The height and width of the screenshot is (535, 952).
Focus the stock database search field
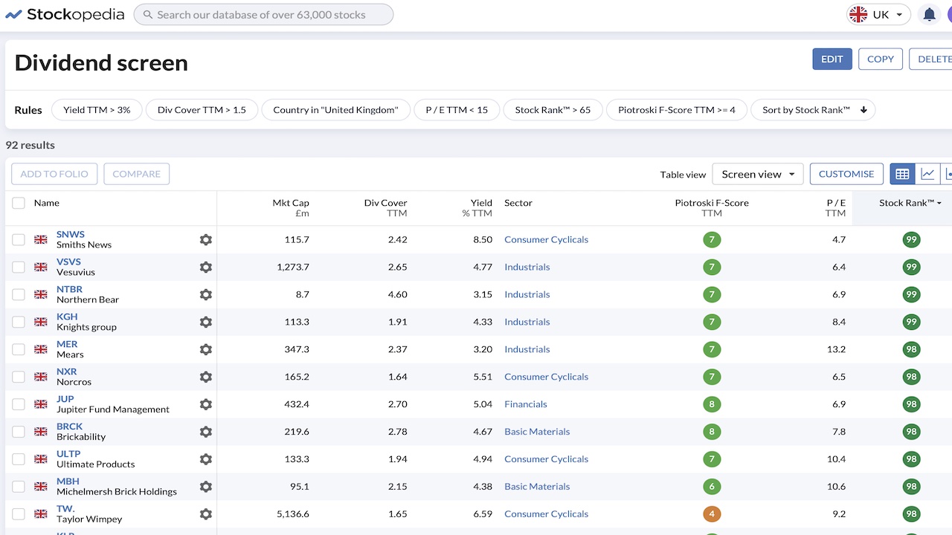coord(263,14)
